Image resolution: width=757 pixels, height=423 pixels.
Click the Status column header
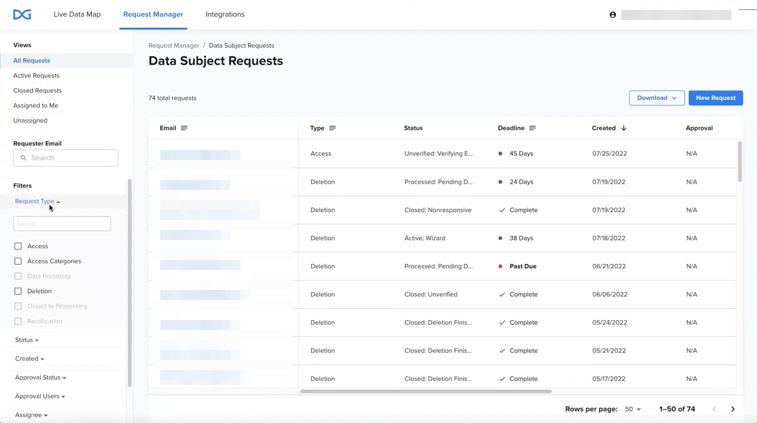(413, 128)
